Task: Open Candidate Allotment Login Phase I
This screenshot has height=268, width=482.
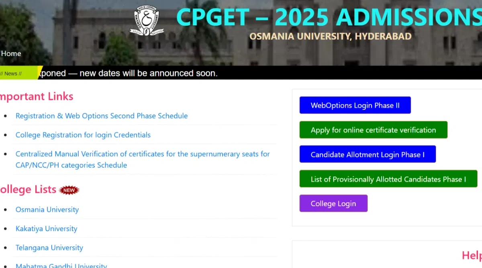Action: [x=368, y=155]
